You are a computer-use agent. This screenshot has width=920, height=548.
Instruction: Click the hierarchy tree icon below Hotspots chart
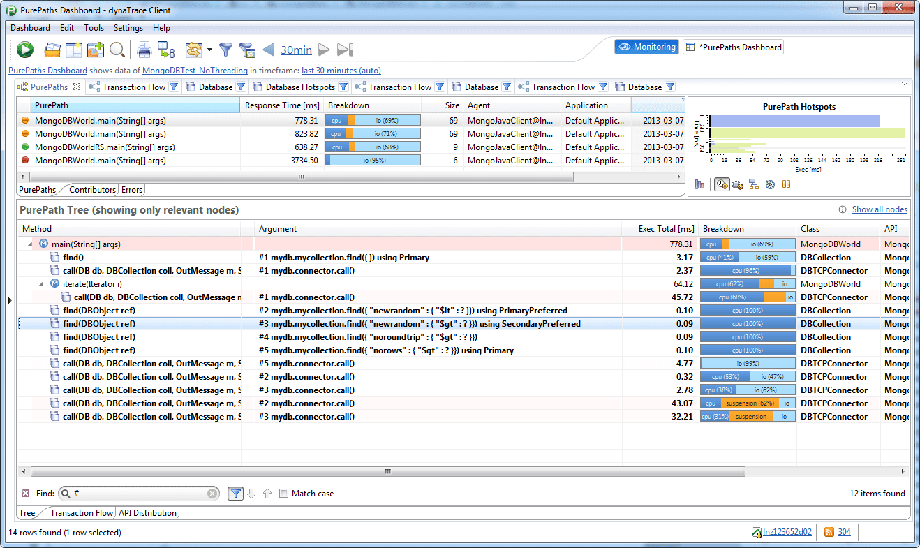[754, 184]
